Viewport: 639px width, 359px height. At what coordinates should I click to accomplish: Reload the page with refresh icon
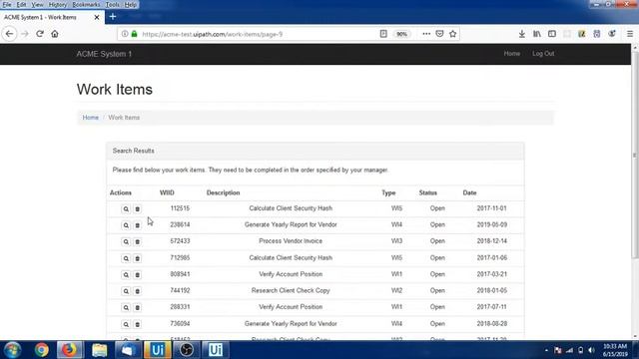coord(40,34)
